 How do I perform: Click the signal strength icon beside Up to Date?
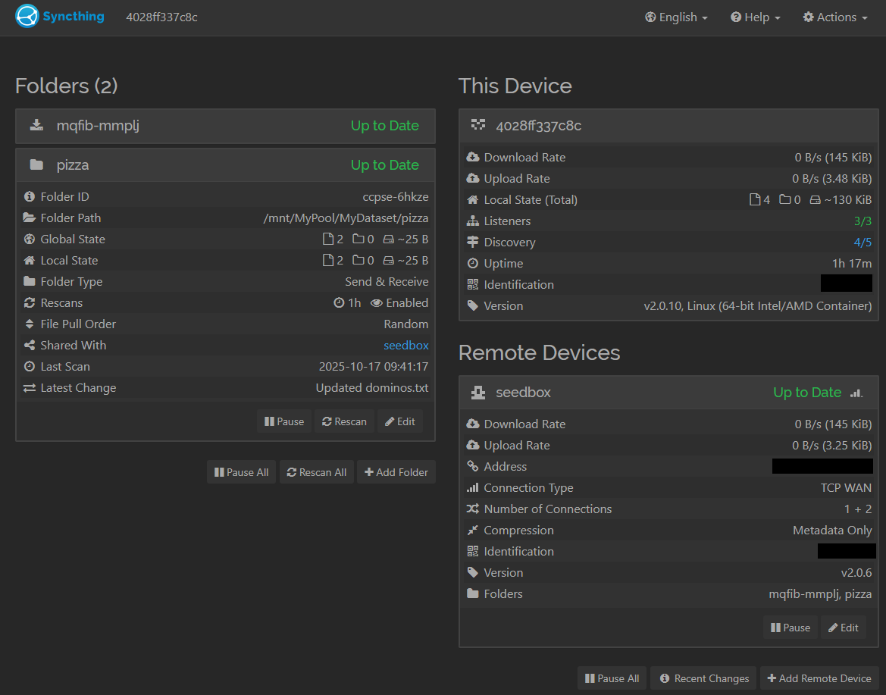(856, 393)
